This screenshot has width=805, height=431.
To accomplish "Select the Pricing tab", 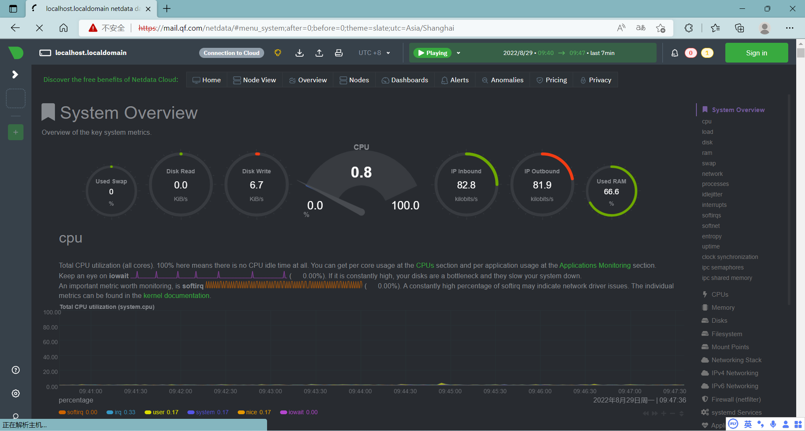I will [x=552, y=80].
